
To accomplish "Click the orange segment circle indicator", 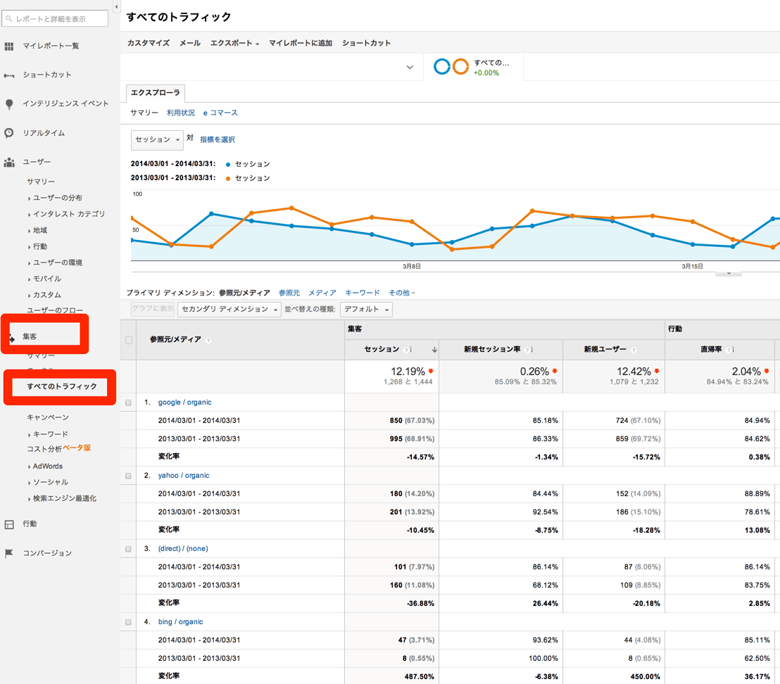I will coord(460,67).
